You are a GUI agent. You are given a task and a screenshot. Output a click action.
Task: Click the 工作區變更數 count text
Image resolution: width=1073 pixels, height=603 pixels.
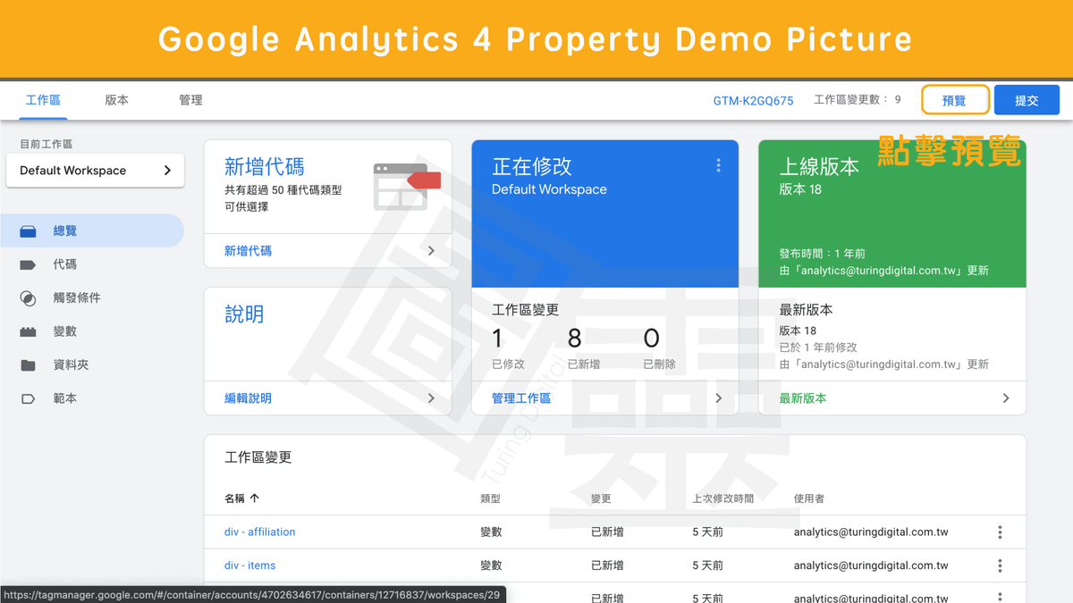tap(857, 100)
